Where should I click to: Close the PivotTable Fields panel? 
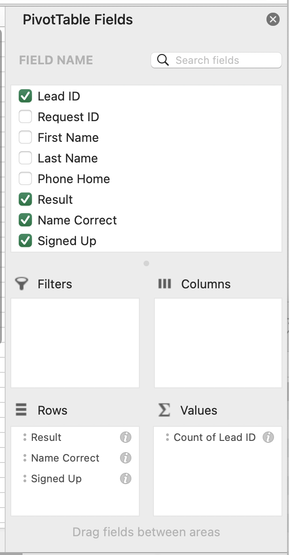(x=273, y=19)
